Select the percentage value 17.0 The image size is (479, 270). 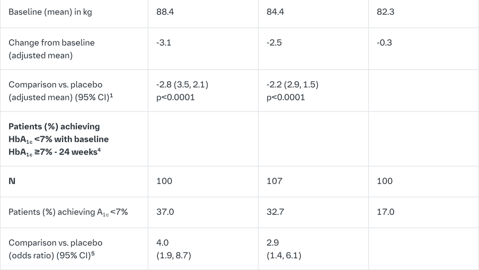point(385,212)
